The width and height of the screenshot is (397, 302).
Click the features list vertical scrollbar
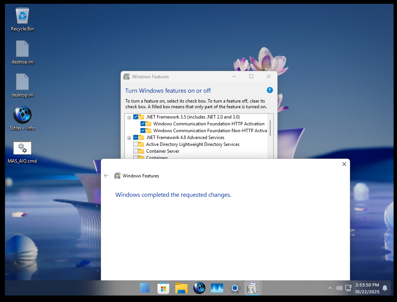pyautogui.click(x=270, y=128)
